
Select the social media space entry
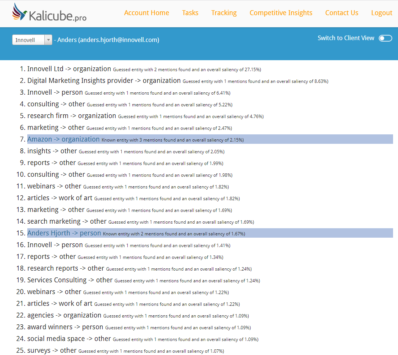point(143,339)
